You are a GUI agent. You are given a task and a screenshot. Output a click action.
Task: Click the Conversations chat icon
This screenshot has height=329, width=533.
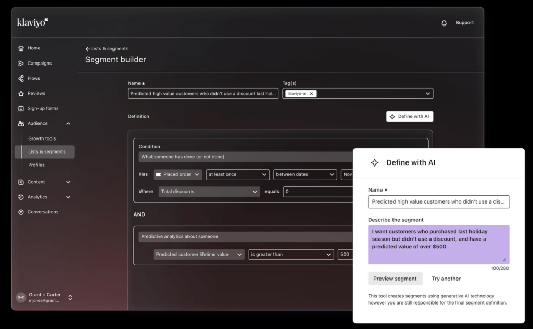tap(21, 212)
